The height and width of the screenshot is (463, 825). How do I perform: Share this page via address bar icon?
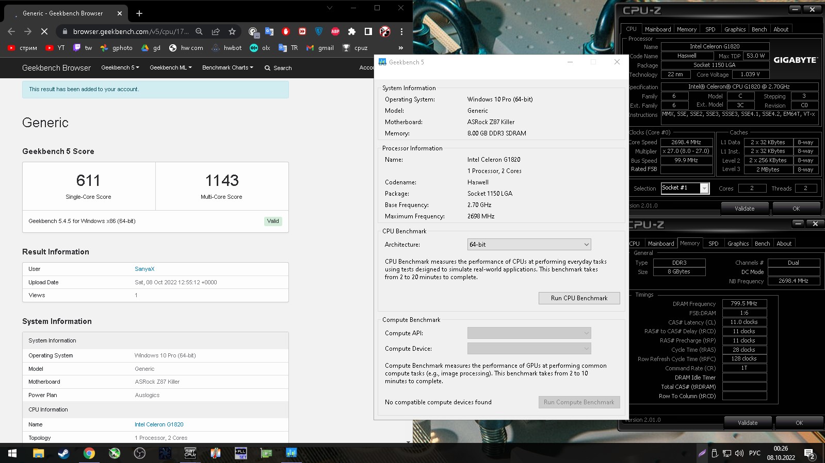point(216,31)
